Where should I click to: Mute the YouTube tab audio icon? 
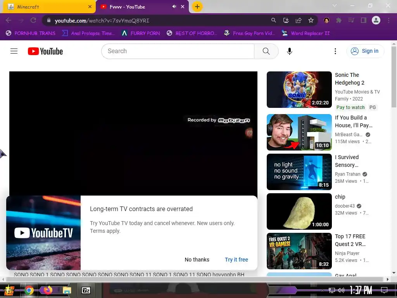(174, 7)
